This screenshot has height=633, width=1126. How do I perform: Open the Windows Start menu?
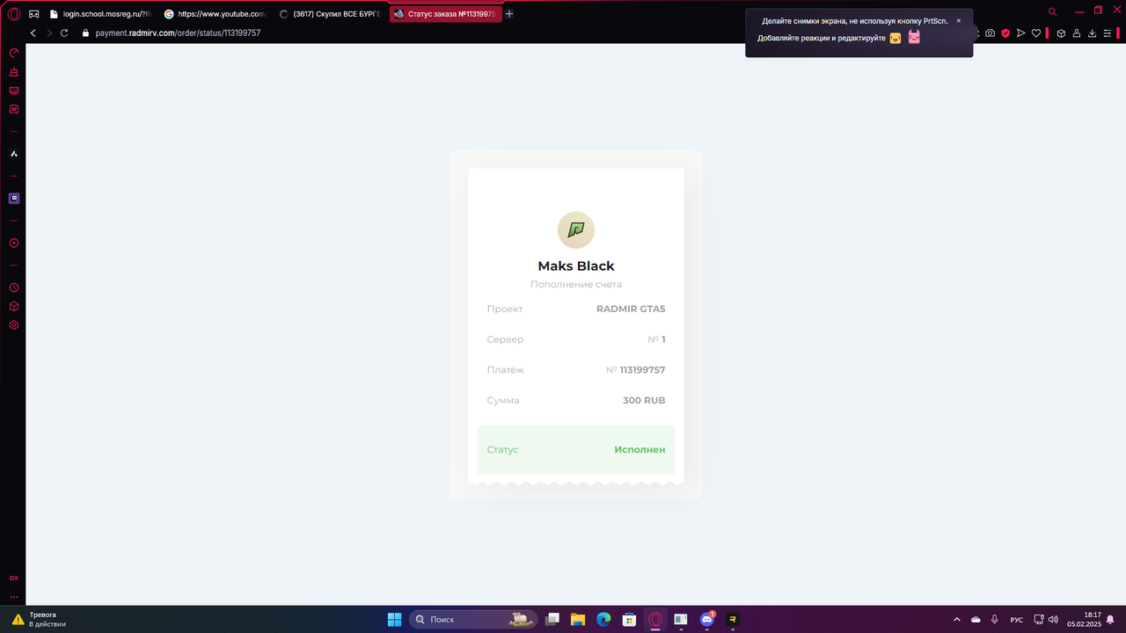395,619
